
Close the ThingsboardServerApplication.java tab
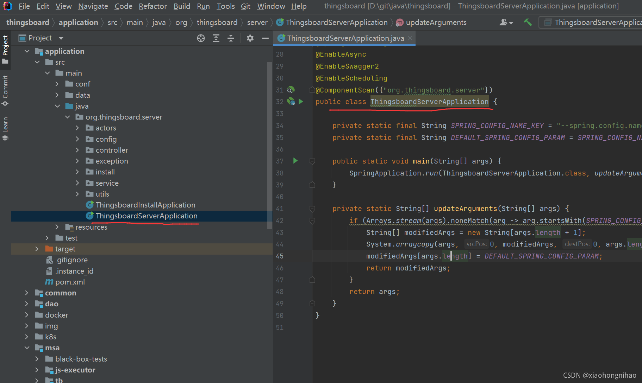(410, 38)
